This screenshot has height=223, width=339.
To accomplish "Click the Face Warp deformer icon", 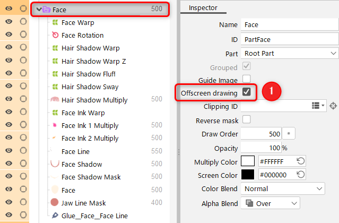I will [56, 23].
